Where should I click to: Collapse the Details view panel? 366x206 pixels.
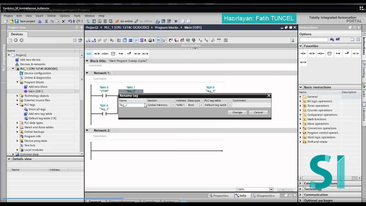9,159
